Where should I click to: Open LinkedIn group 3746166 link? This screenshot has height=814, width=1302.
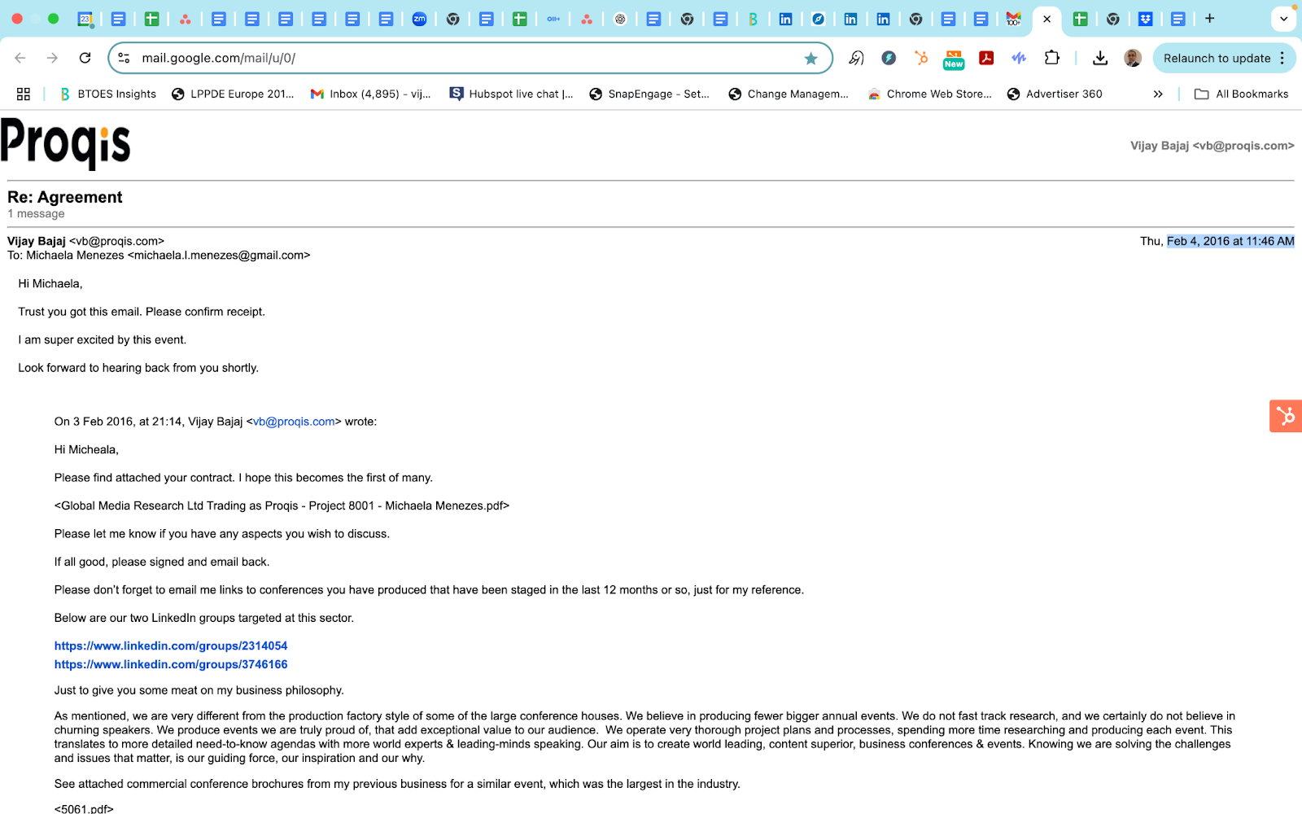point(171,664)
